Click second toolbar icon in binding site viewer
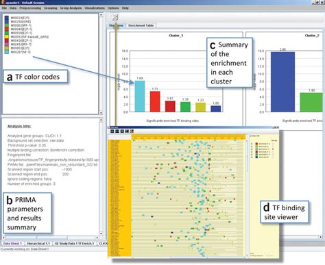This screenshot has height=265, width=325. tap(117, 131)
